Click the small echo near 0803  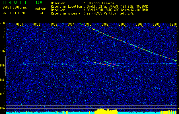point(65,64)
